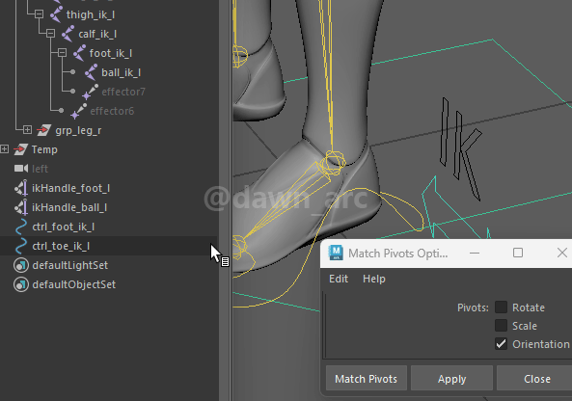The width and height of the screenshot is (572, 401).
Task: Collapse the calf_ik_l node
Action: [51, 34]
